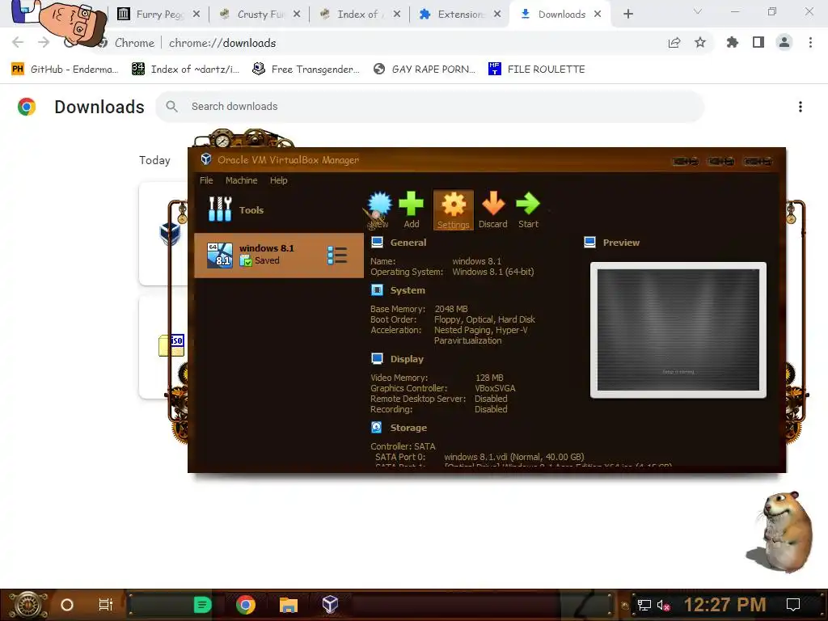Click the 'VBoxSVGA' graphics controller value
This screenshot has height=621, width=828.
(x=495, y=388)
